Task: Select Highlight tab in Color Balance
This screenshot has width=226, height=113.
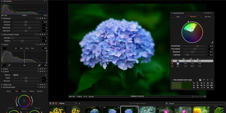Action: point(40,91)
